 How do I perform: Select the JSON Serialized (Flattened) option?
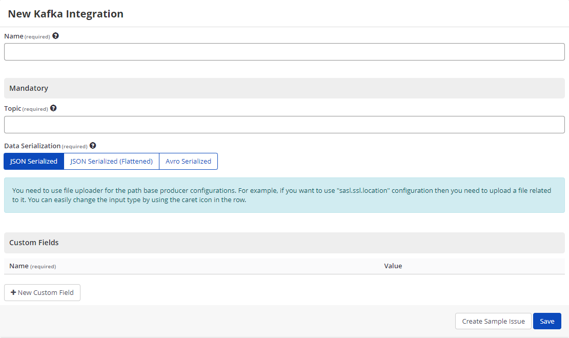coord(111,161)
